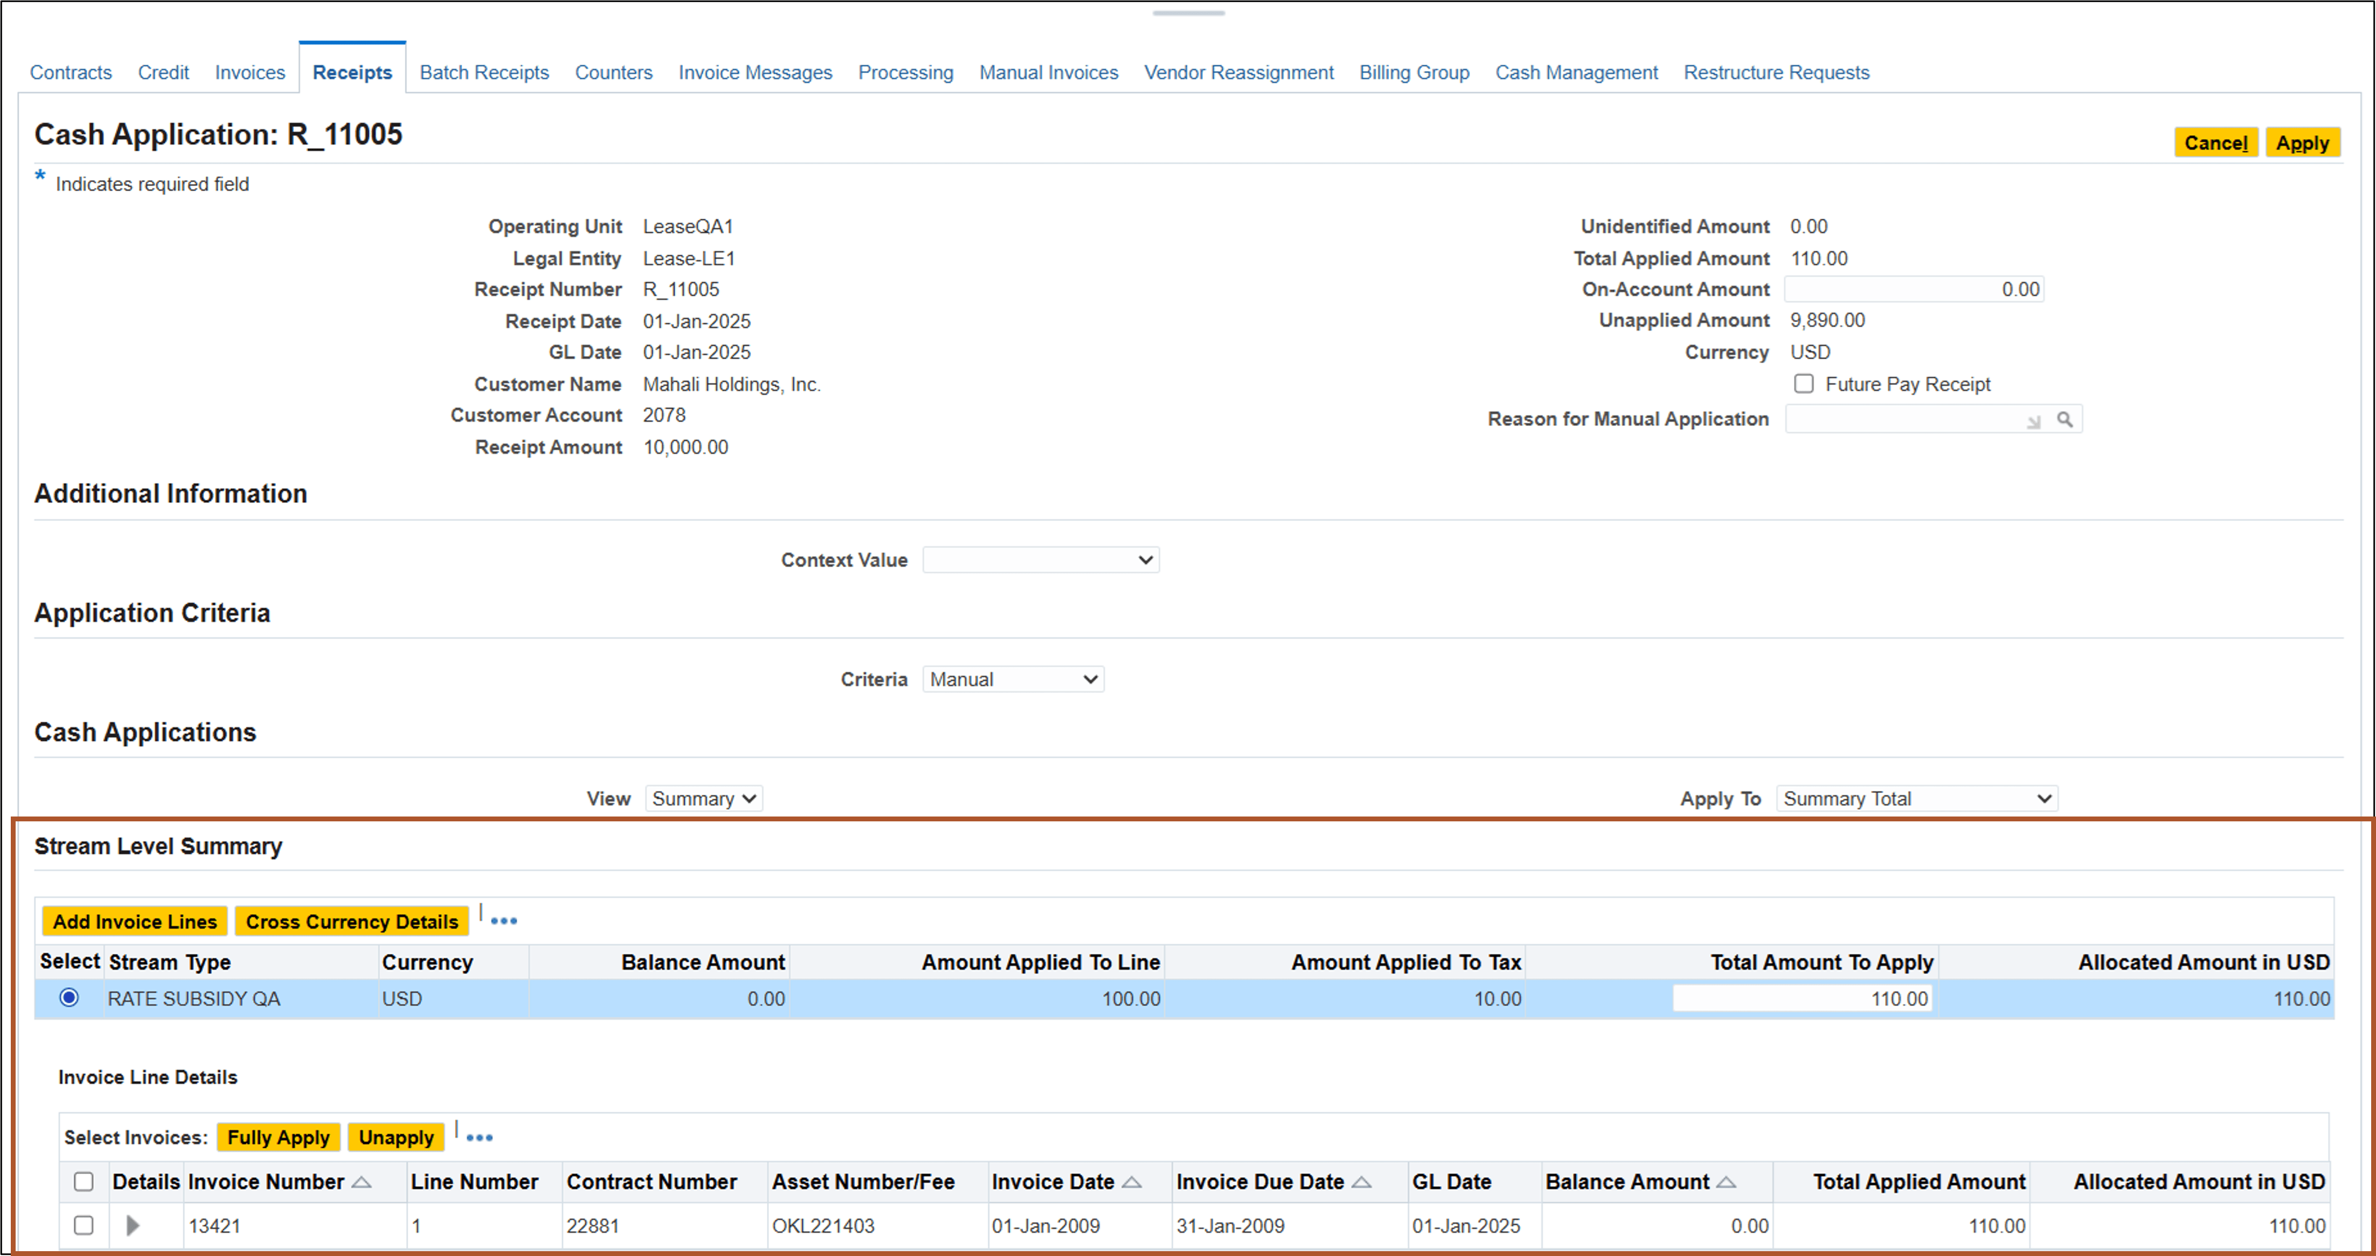Click the Apply button
Screen dimensions: 2376x1256
click(x=2302, y=142)
